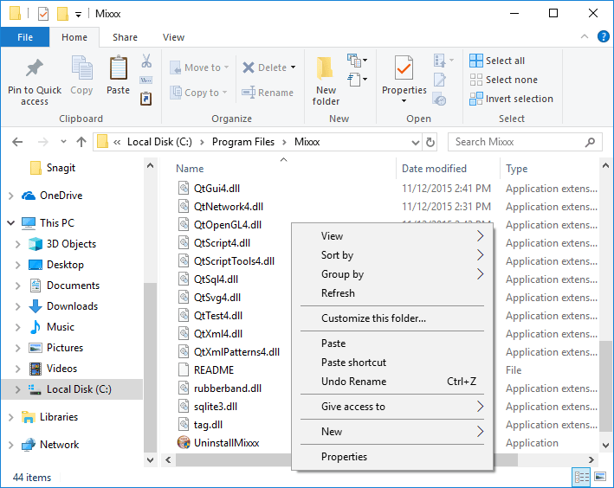Open the Group by submenu

[x=392, y=274]
